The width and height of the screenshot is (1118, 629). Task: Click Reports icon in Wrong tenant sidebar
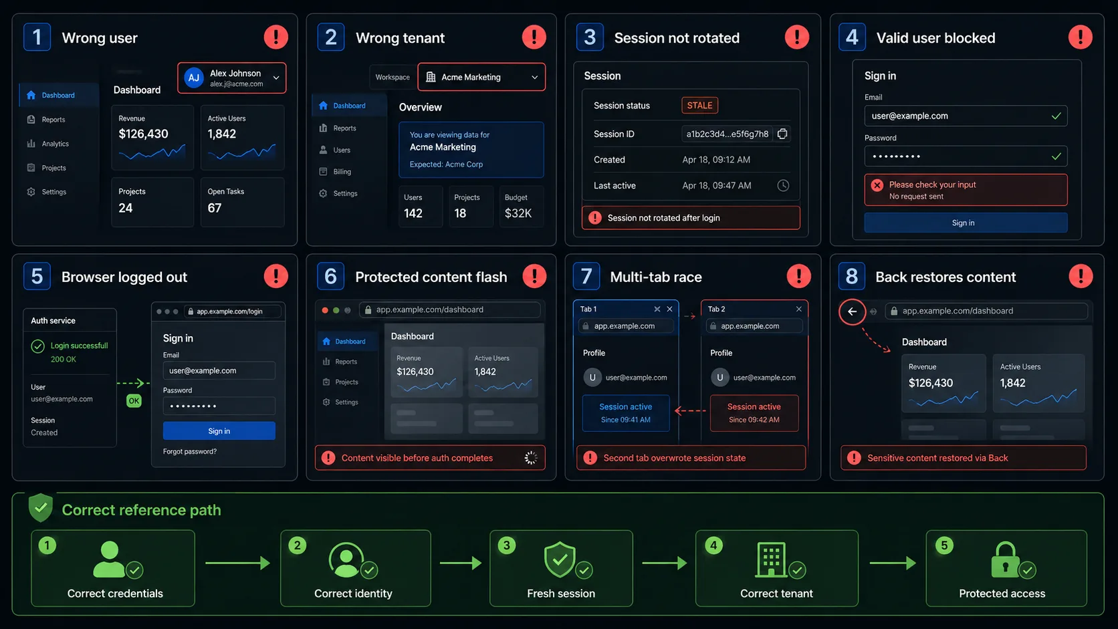tap(324, 128)
